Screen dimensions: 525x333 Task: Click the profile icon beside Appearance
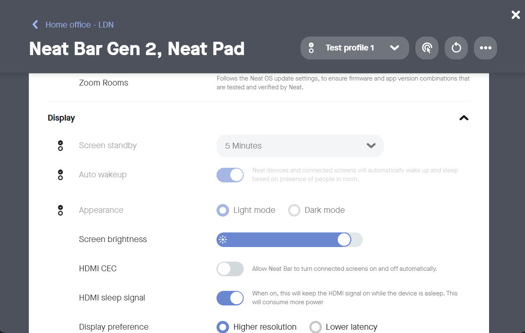click(61, 210)
